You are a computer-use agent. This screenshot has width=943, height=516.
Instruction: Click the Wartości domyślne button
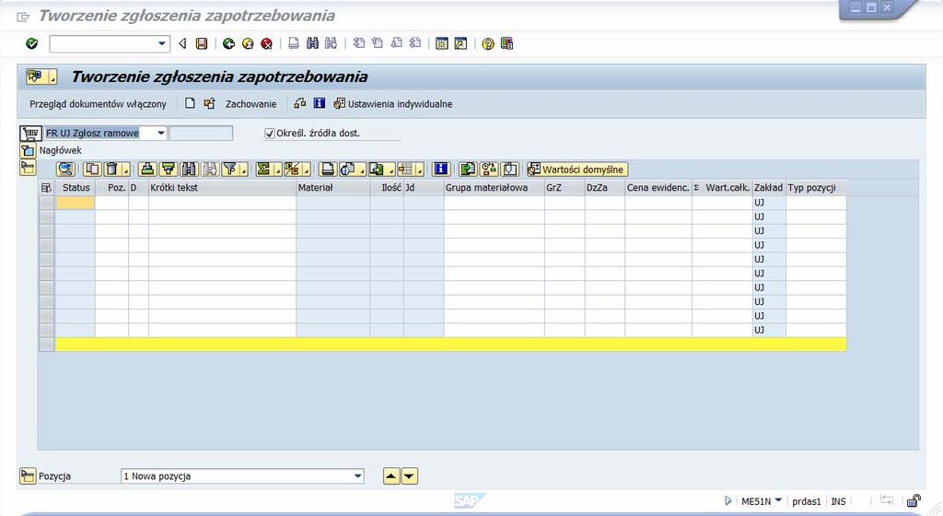tap(577, 170)
